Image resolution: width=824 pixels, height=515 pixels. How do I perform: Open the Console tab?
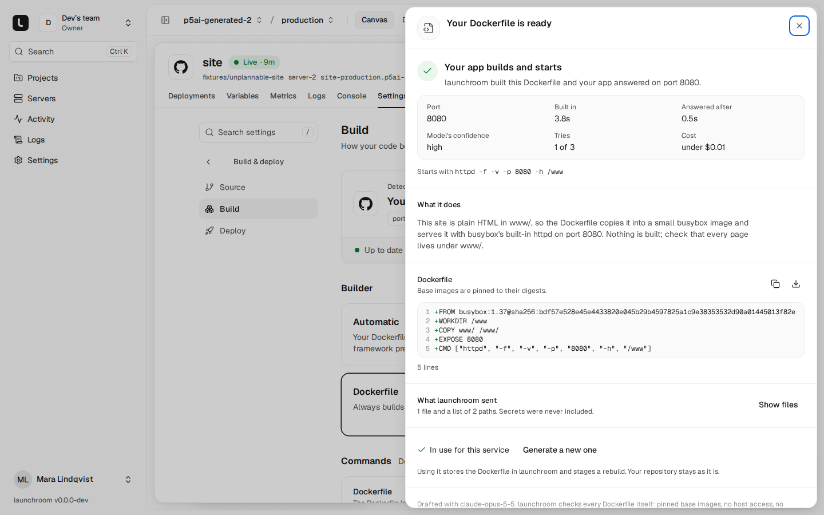(351, 96)
